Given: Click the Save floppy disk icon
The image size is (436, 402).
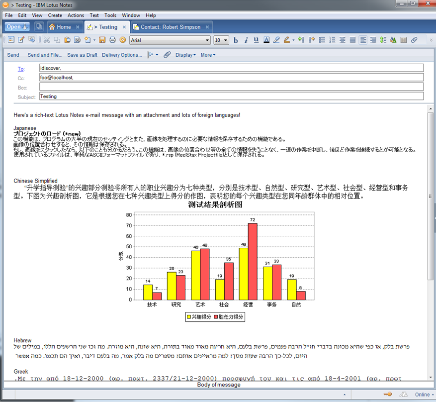Looking at the screenshot, I should point(102,40).
